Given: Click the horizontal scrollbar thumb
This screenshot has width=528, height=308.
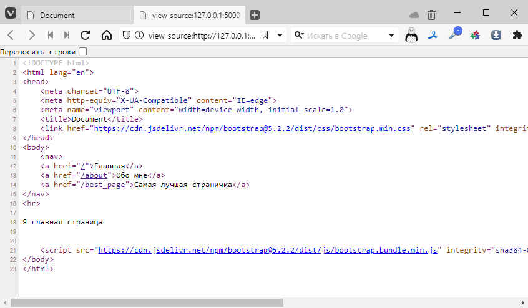Looking at the screenshot, I should (x=147, y=302).
